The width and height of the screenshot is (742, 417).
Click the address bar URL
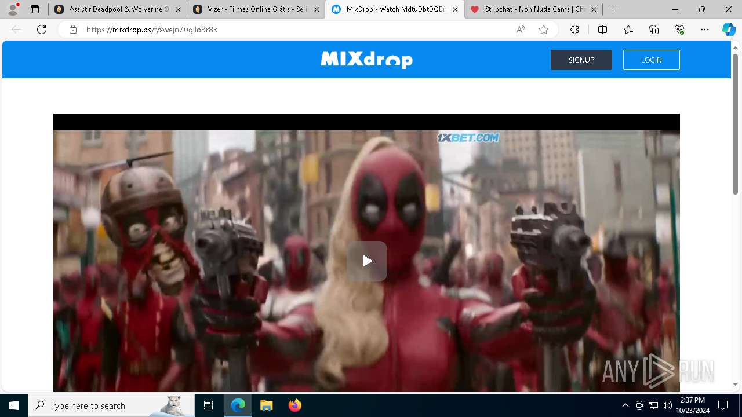[152, 30]
